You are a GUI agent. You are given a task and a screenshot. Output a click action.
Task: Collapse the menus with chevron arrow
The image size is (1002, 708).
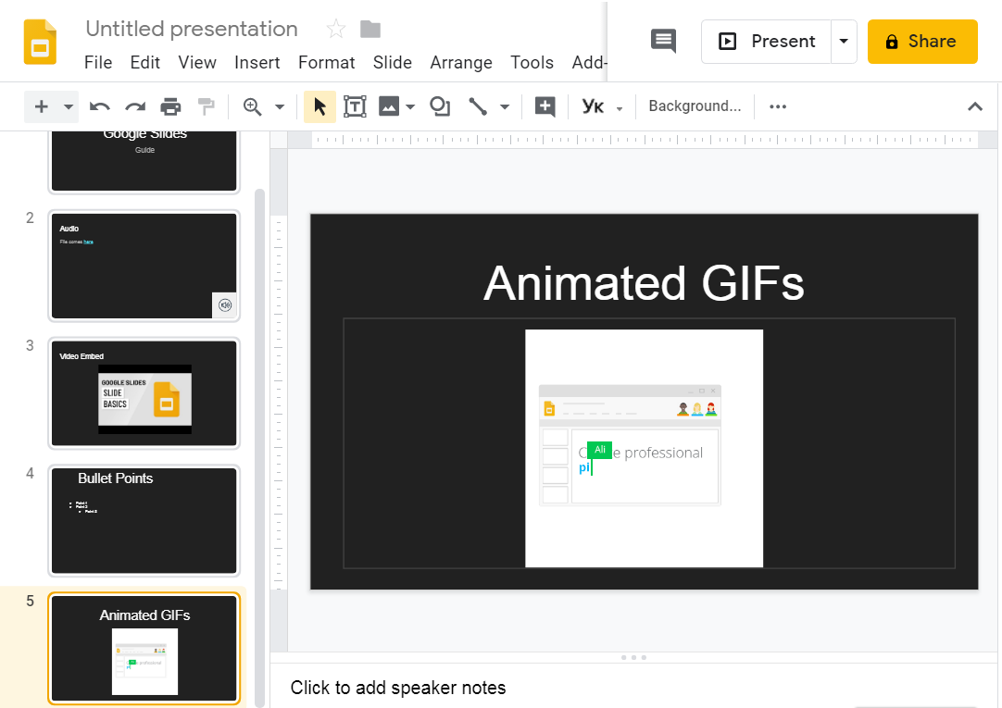[974, 106]
